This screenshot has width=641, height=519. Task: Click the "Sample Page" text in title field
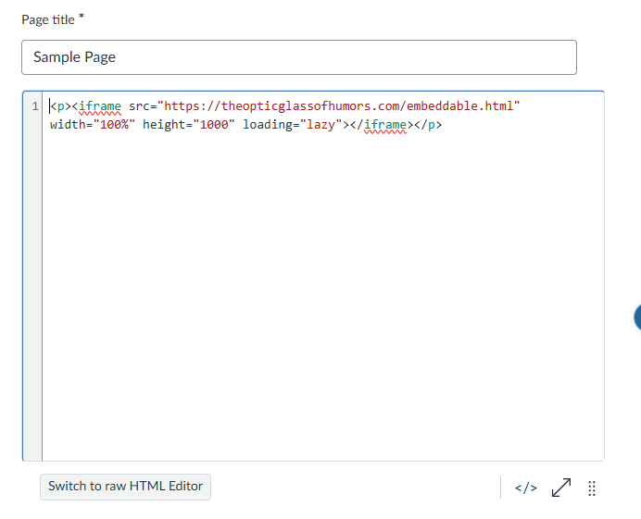pos(74,57)
